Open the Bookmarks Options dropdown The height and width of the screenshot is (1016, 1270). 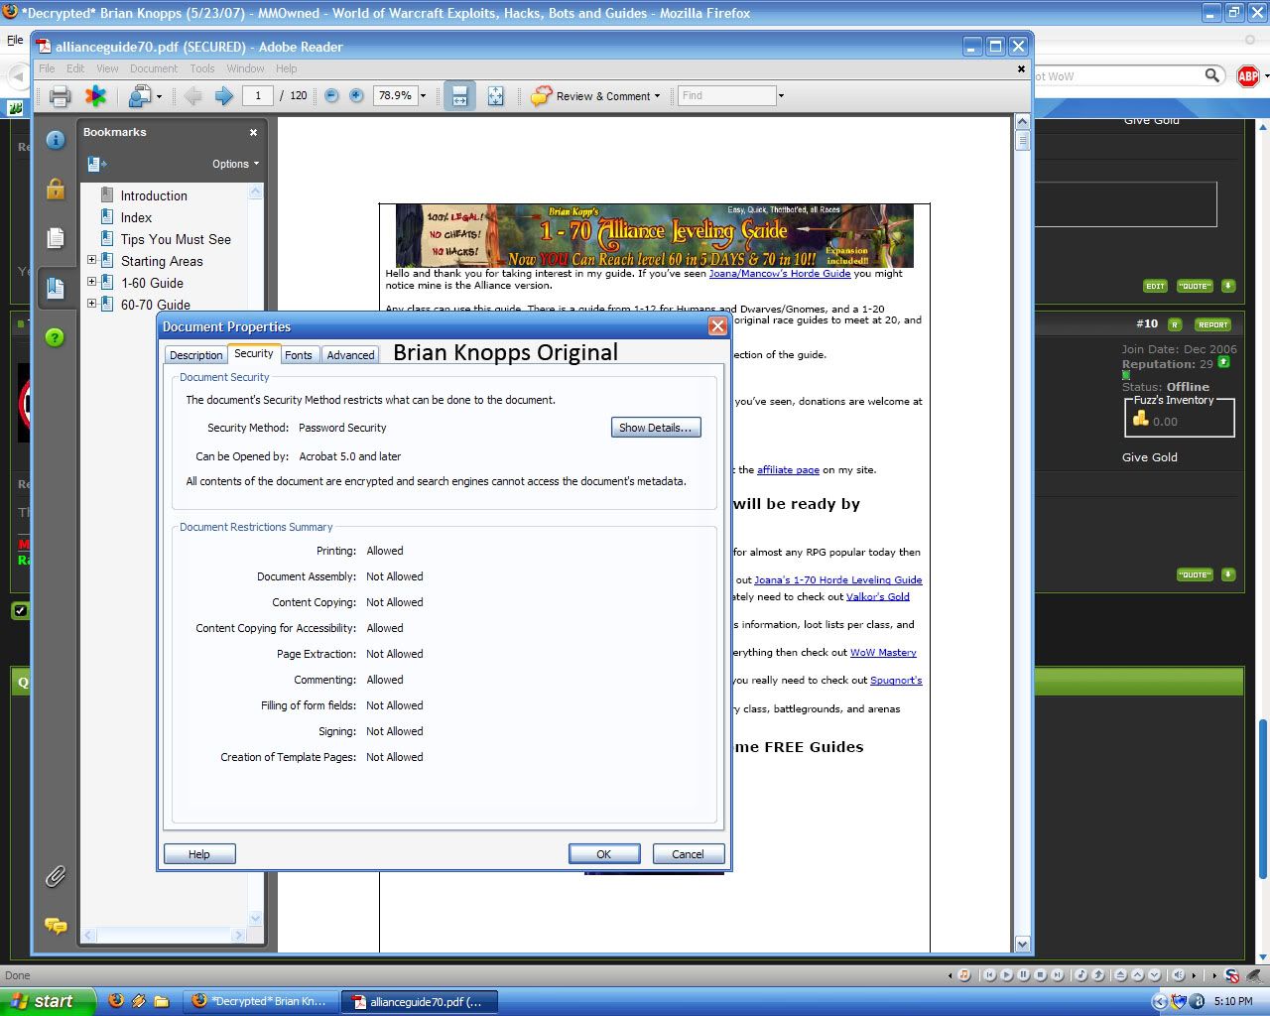pyautogui.click(x=235, y=164)
